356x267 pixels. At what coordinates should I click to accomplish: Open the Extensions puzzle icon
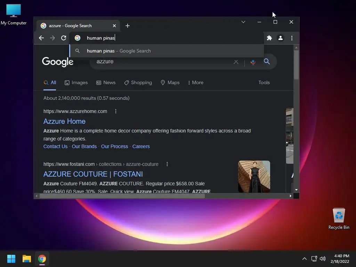[x=269, y=38]
